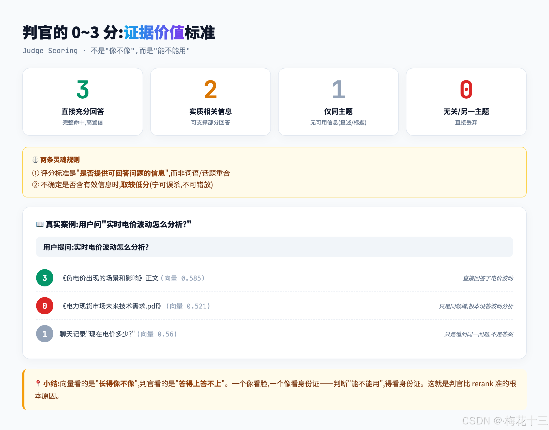Click the row 《负电价出现的场景和影响》正文
The width and height of the screenshot is (549, 430).
pos(274,278)
